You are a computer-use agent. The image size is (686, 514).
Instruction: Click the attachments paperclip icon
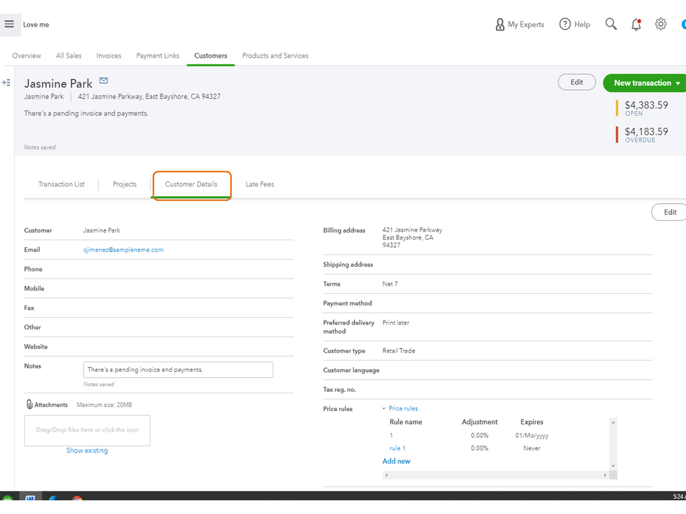[x=30, y=405]
